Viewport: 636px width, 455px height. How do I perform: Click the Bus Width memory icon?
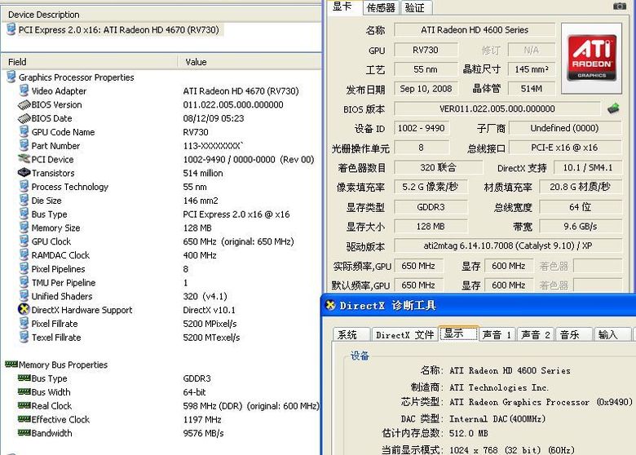pyautogui.click(x=24, y=391)
